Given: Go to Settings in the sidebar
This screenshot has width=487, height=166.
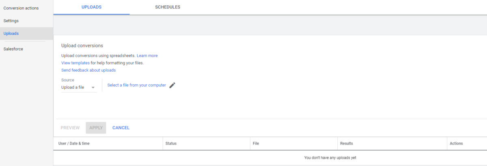Looking at the screenshot, I should 11,21.
